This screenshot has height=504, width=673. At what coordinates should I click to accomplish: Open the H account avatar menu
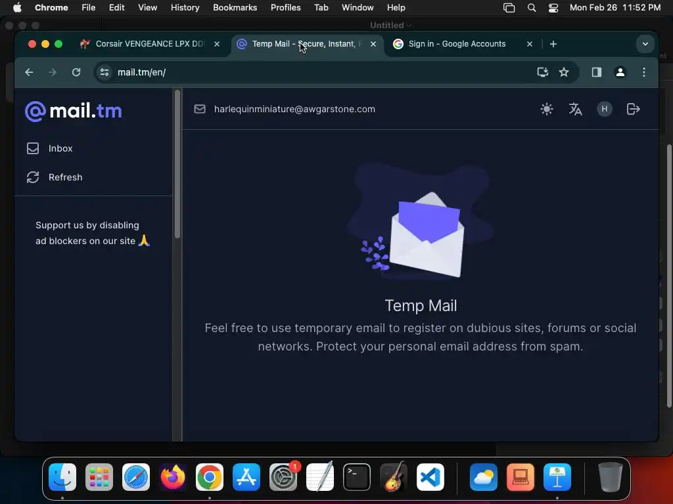(x=605, y=109)
